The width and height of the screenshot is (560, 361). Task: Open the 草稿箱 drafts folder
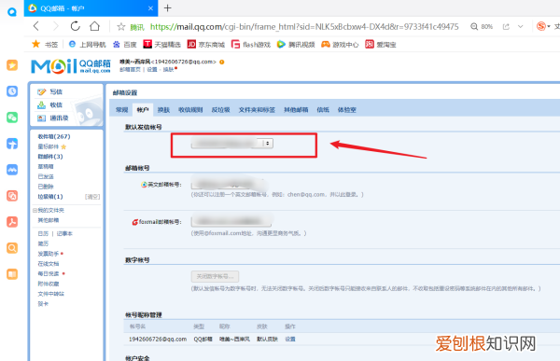click(46, 167)
